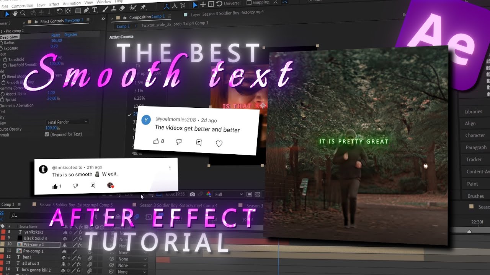Select the Selection arrow tool
The image size is (490, 275).
click(x=7, y=14)
